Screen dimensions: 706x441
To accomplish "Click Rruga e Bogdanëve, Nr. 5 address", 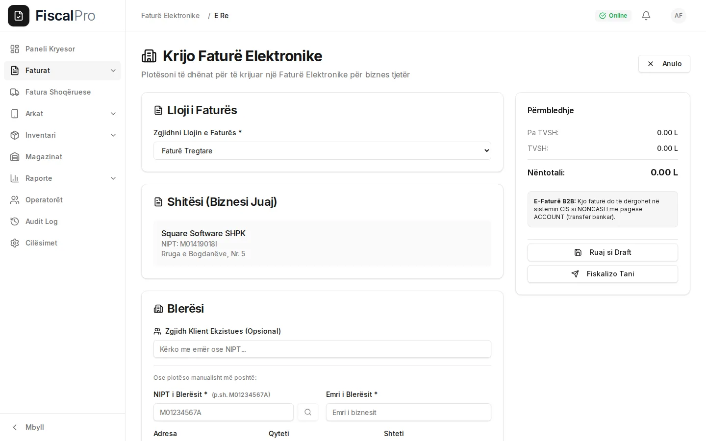I will pyautogui.click(x=203, y=254).
